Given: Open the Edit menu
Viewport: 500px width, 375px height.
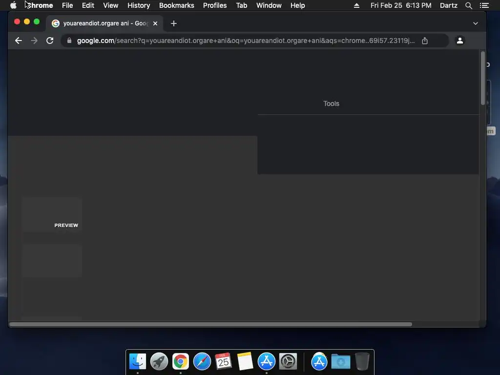Looking at the screenshot, I should (88, 5).
